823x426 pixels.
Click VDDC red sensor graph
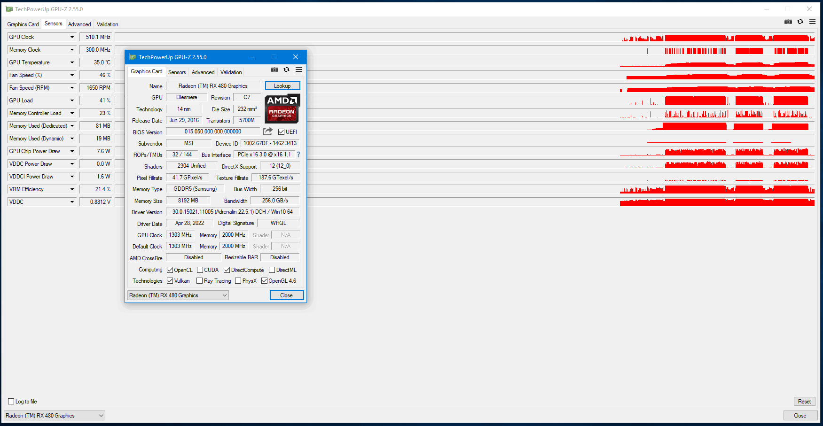[464, 202]
